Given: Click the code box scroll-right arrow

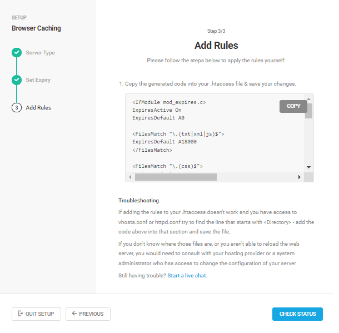Looking at the screenshot, I should (x=300, y=177).
